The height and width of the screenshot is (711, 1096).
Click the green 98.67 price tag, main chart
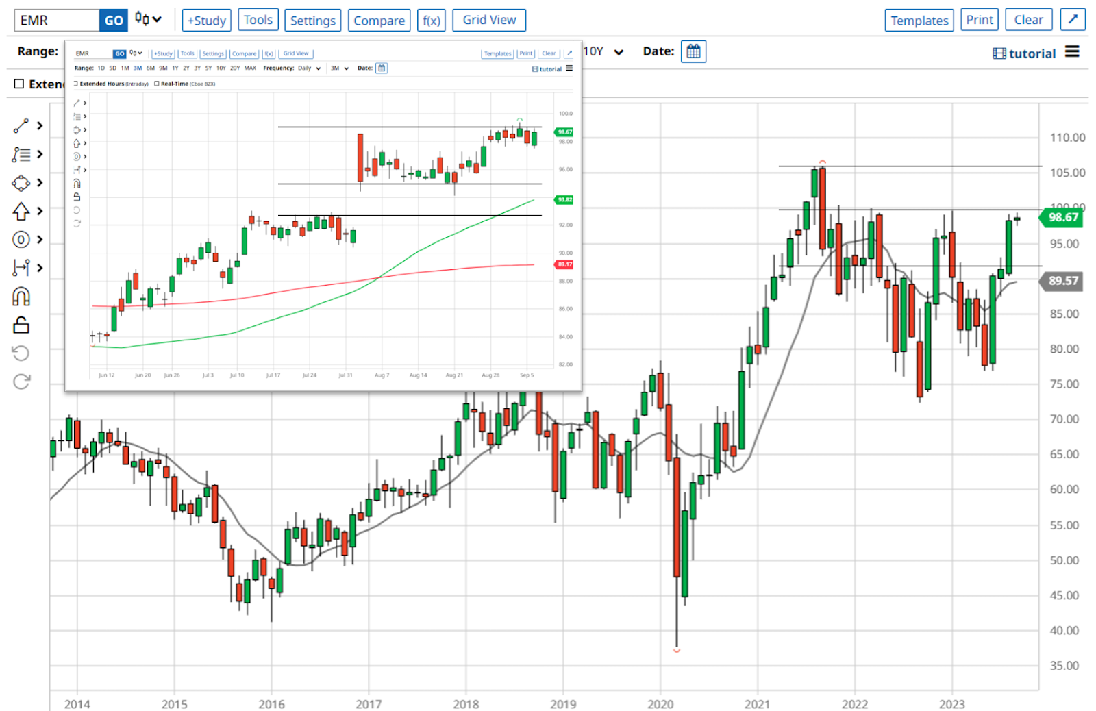point(1060,218)
